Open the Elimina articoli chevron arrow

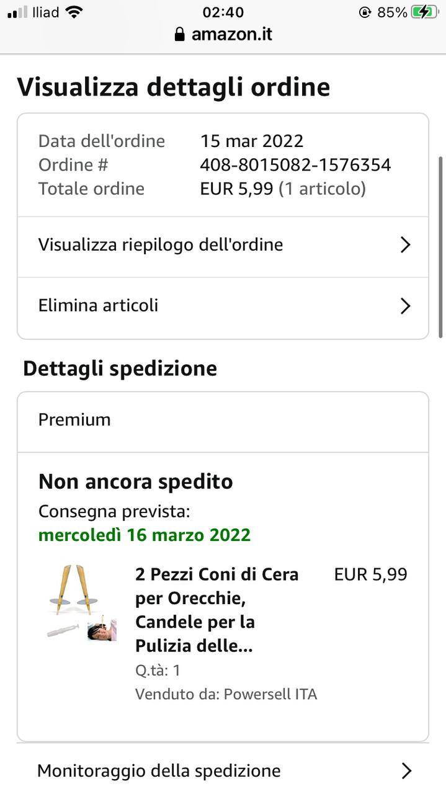point(405,306)
